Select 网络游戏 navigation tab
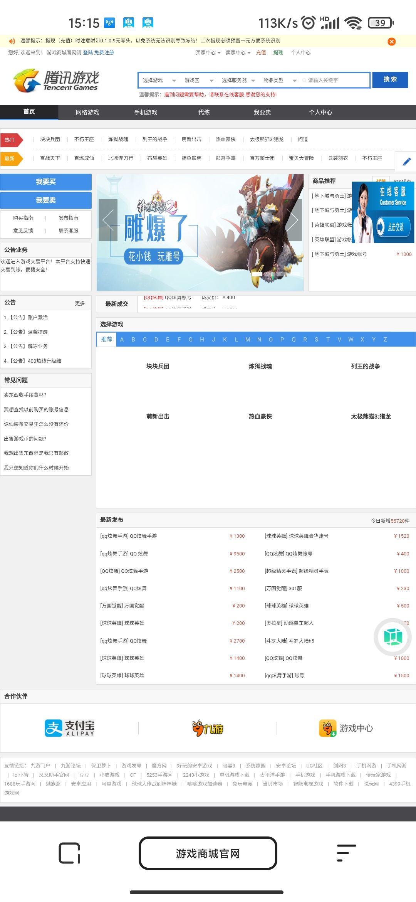This screenshot has height=902, width=416. coord(87,112)
